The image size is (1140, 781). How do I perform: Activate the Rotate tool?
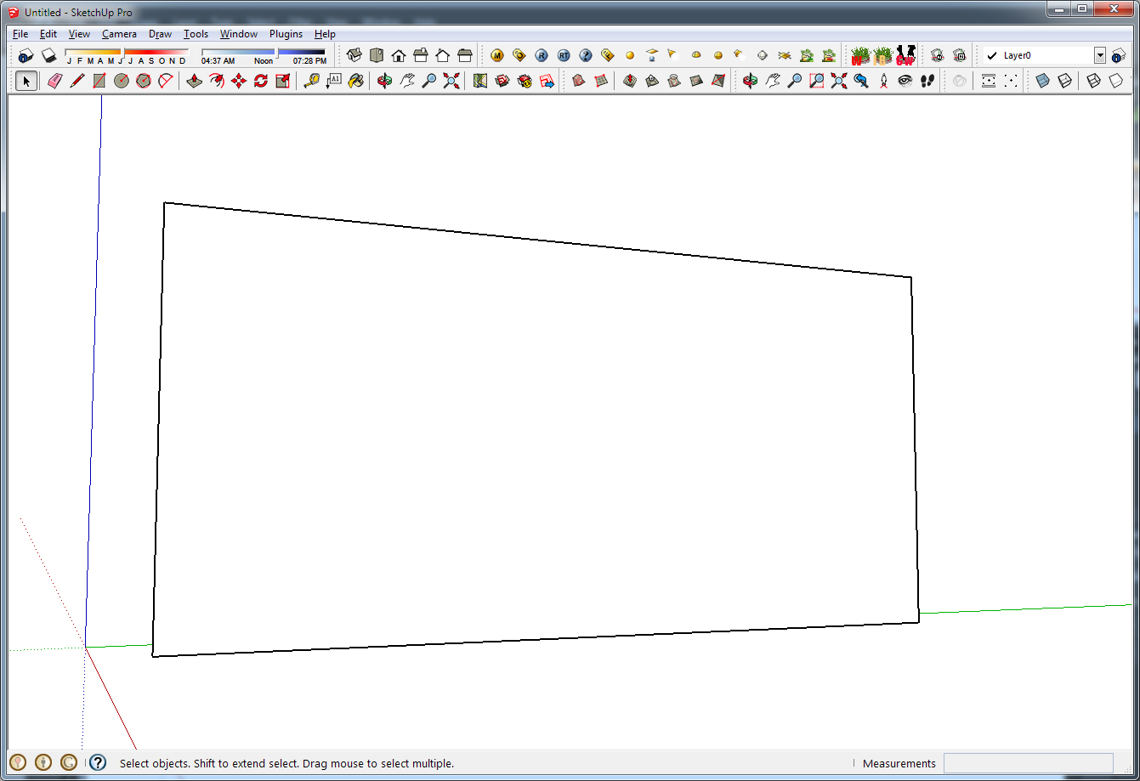point(261,81)
